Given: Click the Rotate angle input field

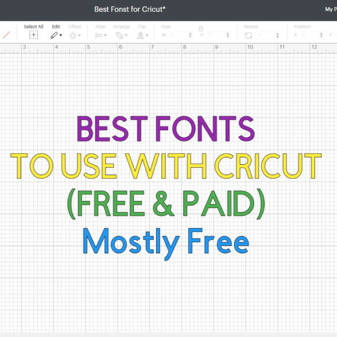Looking at the screenshot, I should pos(265,35).
